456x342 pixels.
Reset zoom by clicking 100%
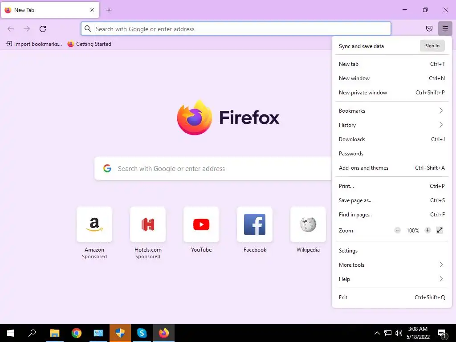tap(413, 231)
